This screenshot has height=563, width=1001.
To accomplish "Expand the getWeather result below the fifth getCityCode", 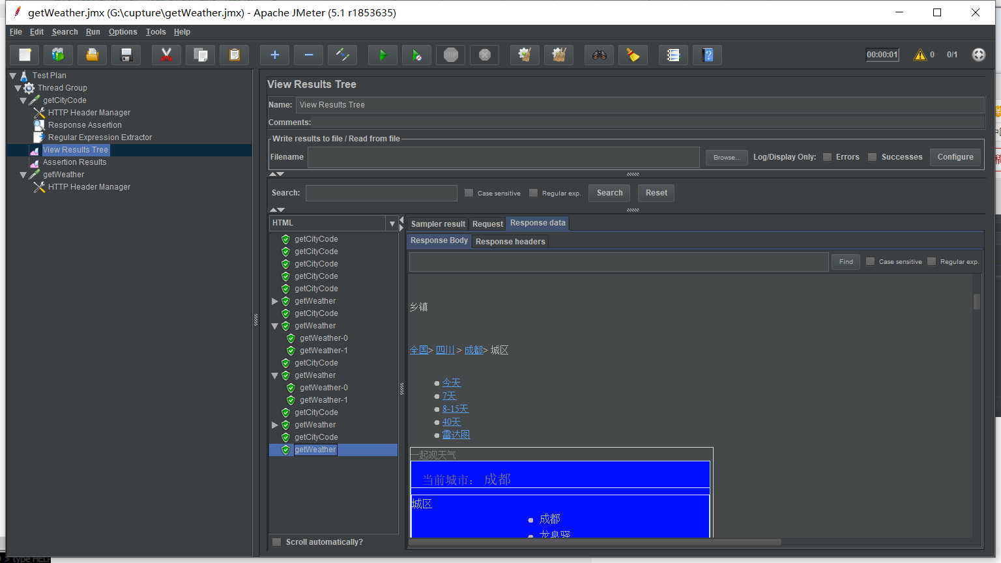I will [274, 301].
